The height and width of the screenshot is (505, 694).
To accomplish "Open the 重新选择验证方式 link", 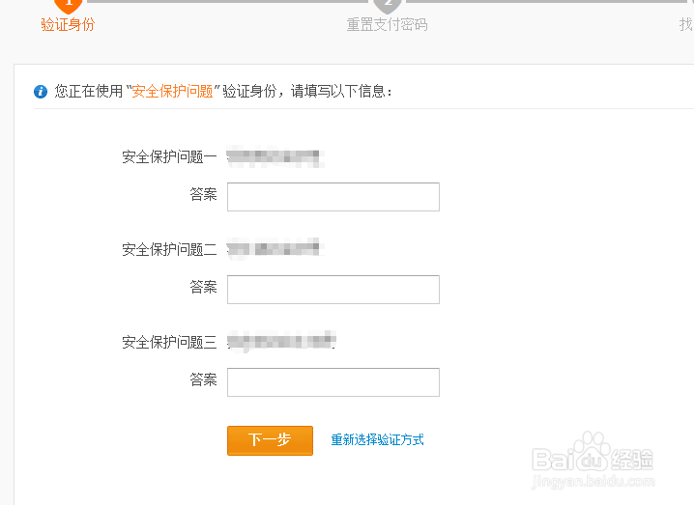I will coord(377,440).
